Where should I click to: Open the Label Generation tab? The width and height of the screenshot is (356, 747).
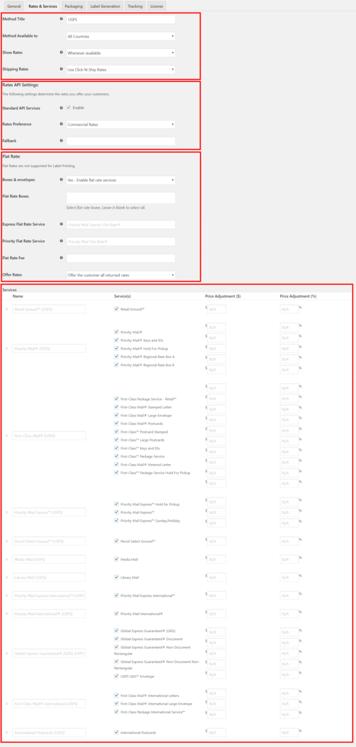[x=105, y=6]
